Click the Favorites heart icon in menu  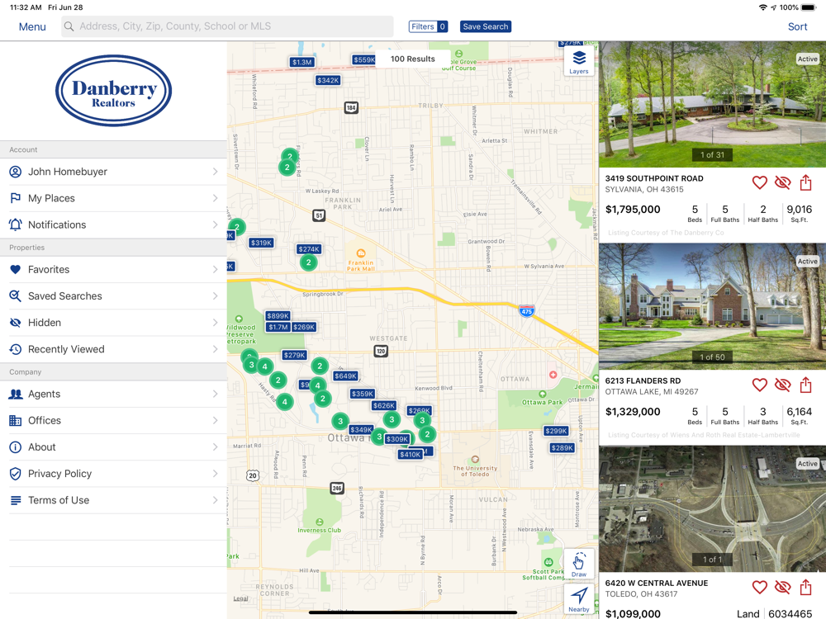click(x=15, y=270)
